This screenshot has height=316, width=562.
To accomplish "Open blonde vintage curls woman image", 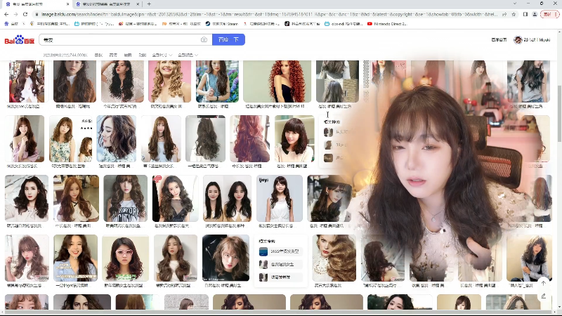I will coord(334,258).
